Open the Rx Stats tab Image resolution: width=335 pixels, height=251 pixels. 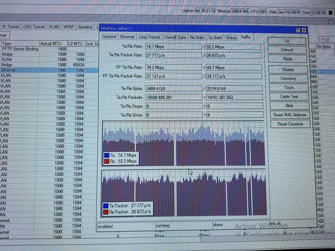[x=197, y=38]
